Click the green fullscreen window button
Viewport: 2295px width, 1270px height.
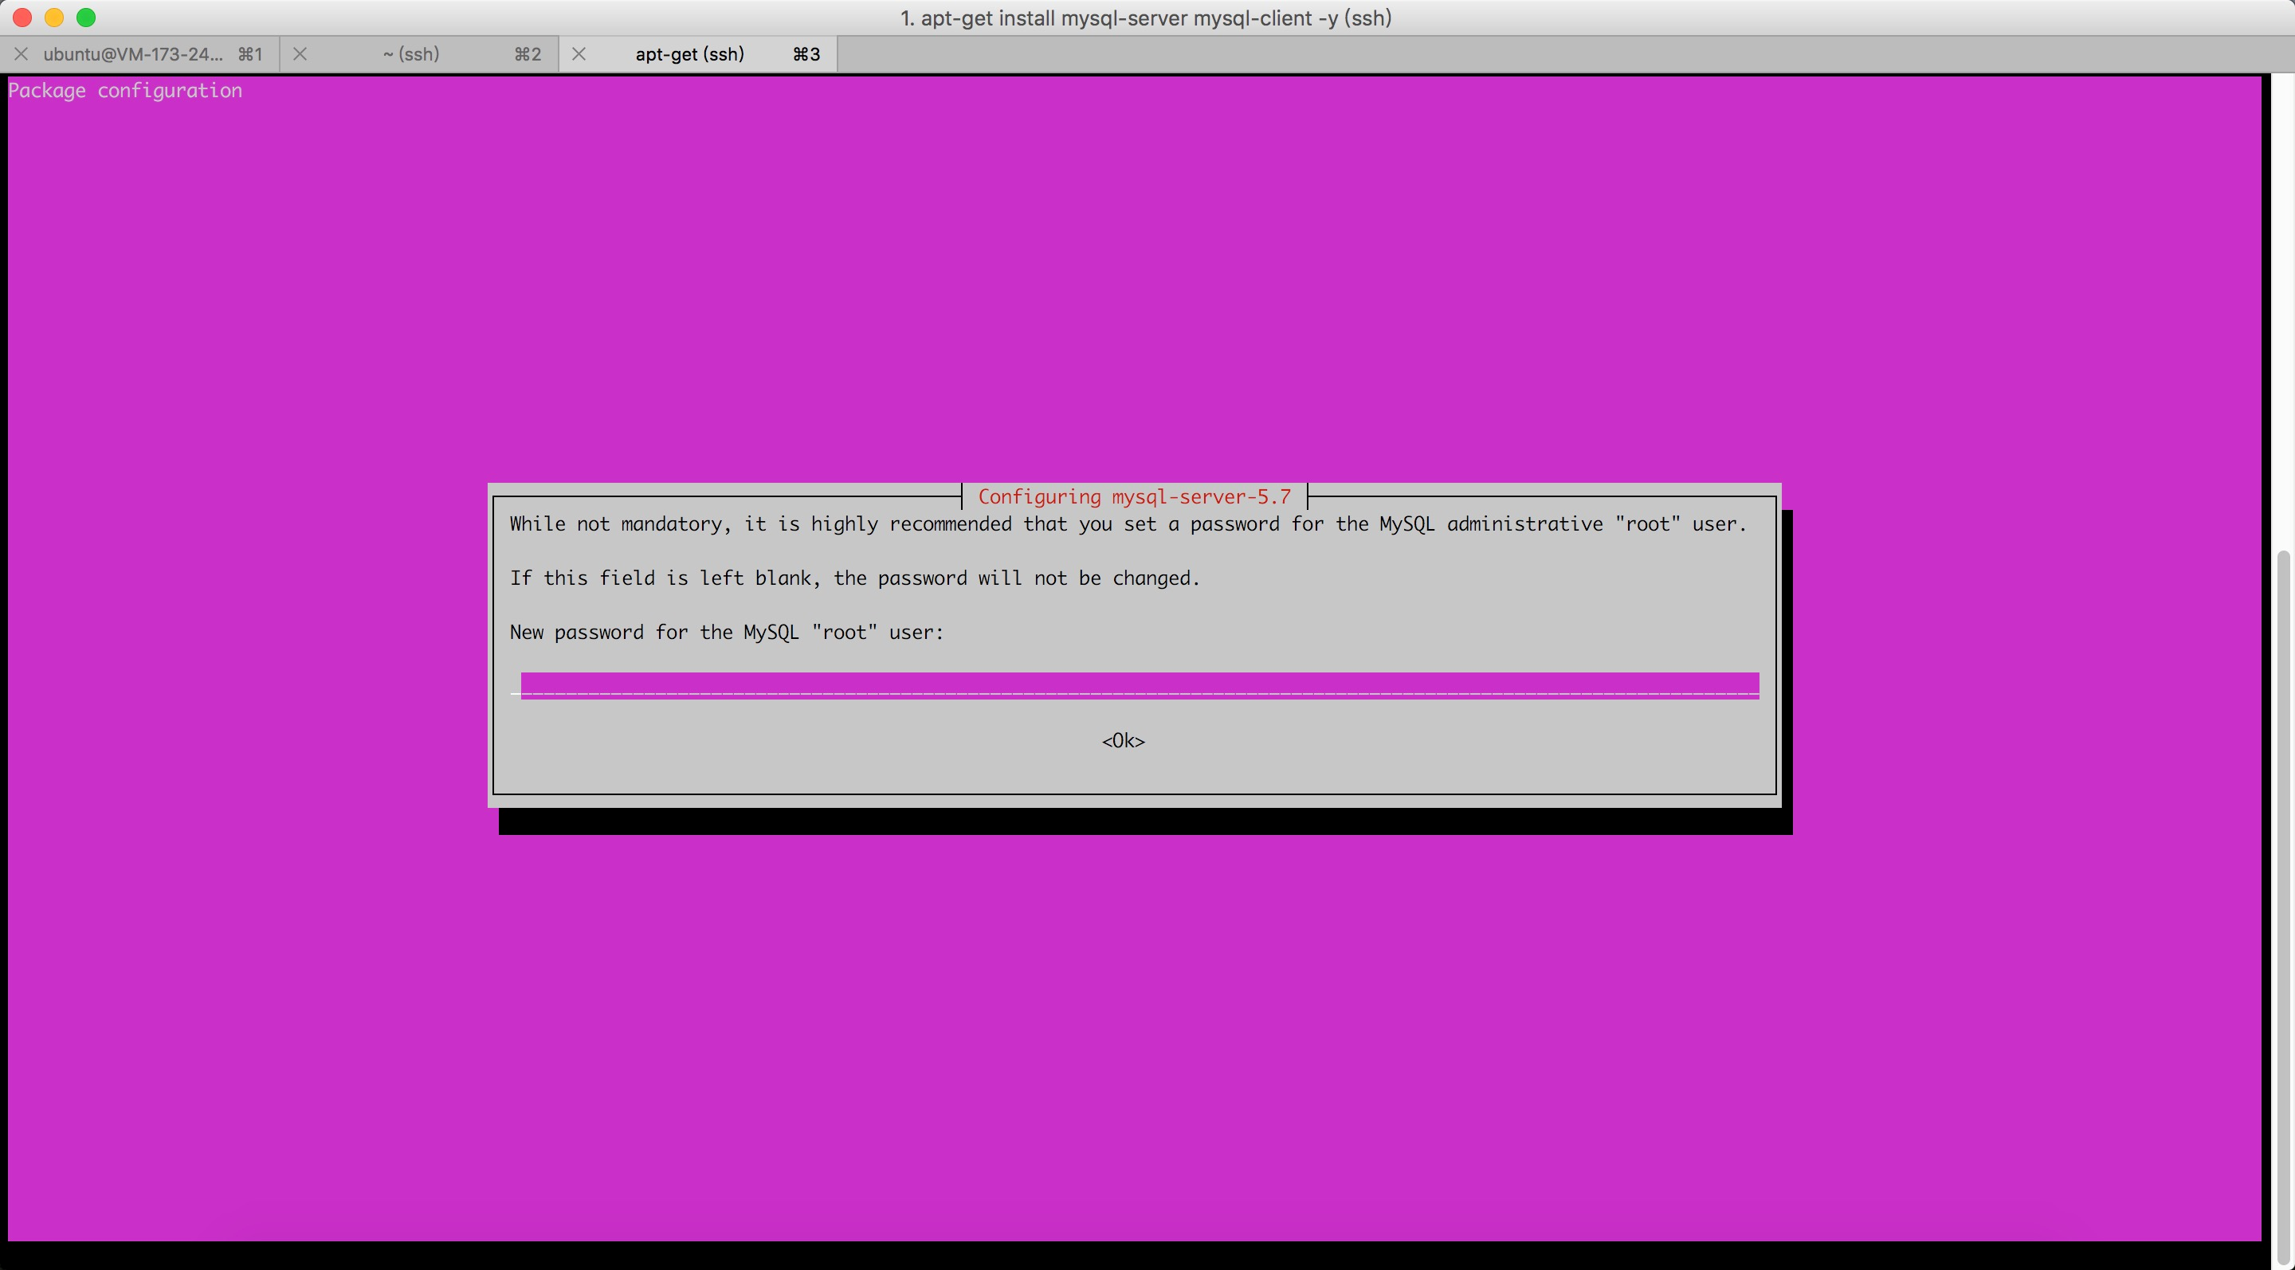(x=86, y=18)
